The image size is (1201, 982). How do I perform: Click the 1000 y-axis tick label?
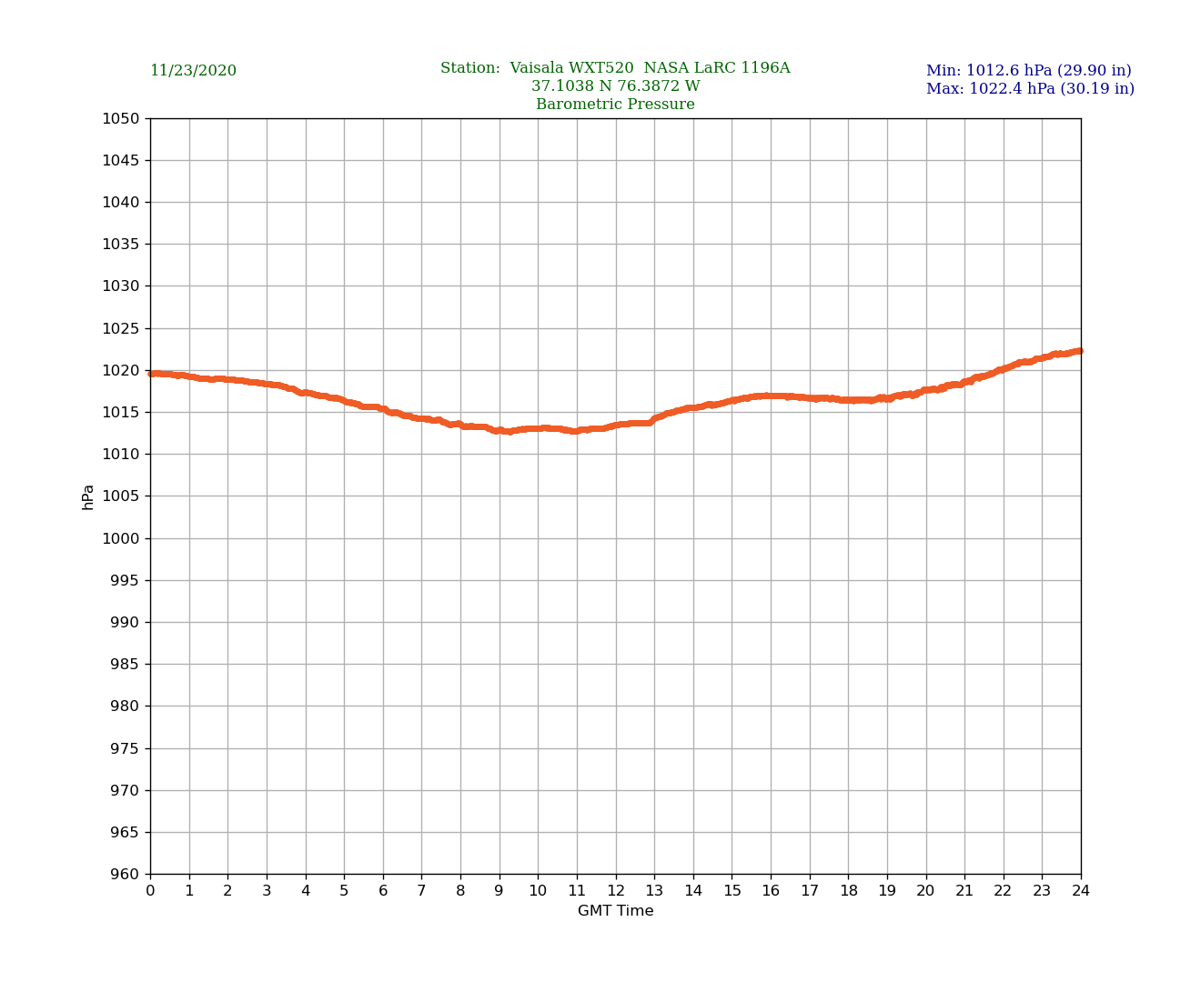point(121,538)
